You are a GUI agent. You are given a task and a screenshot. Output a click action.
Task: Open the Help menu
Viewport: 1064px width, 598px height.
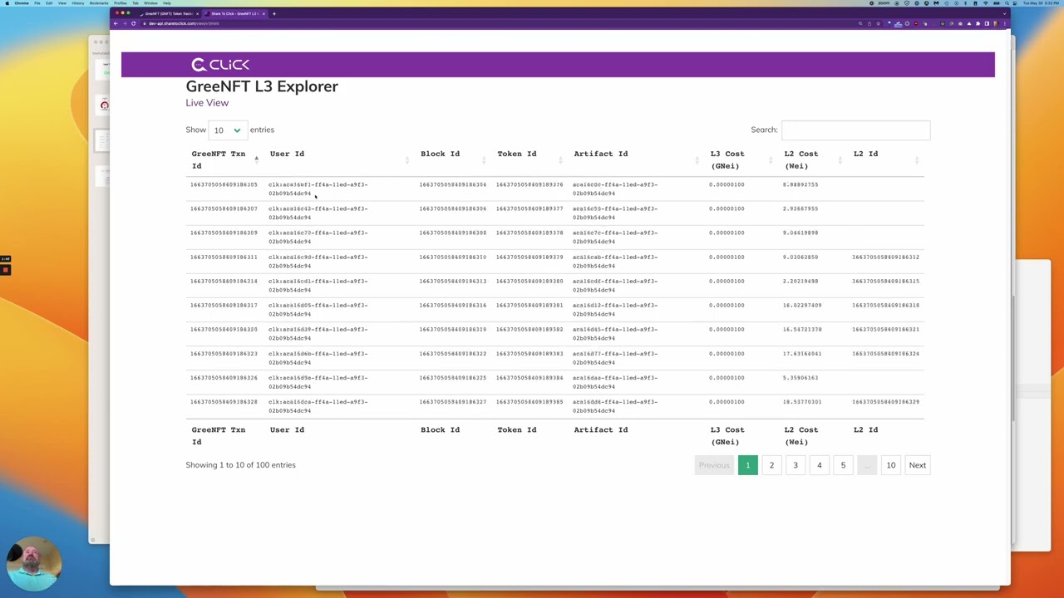(x=167, y=3)
